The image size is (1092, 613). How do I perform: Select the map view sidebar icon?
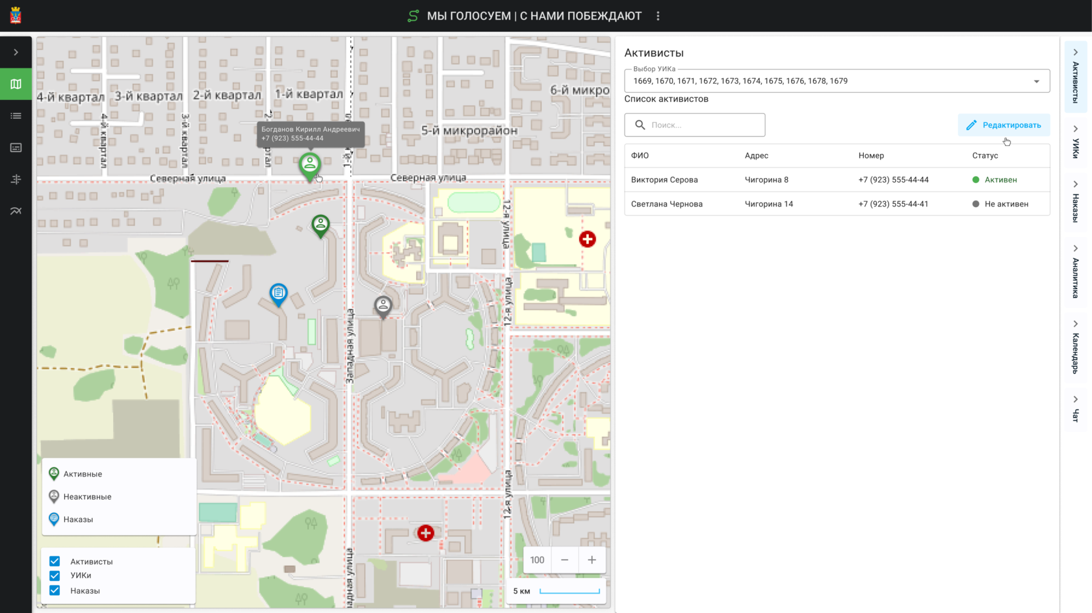[16, 84]
